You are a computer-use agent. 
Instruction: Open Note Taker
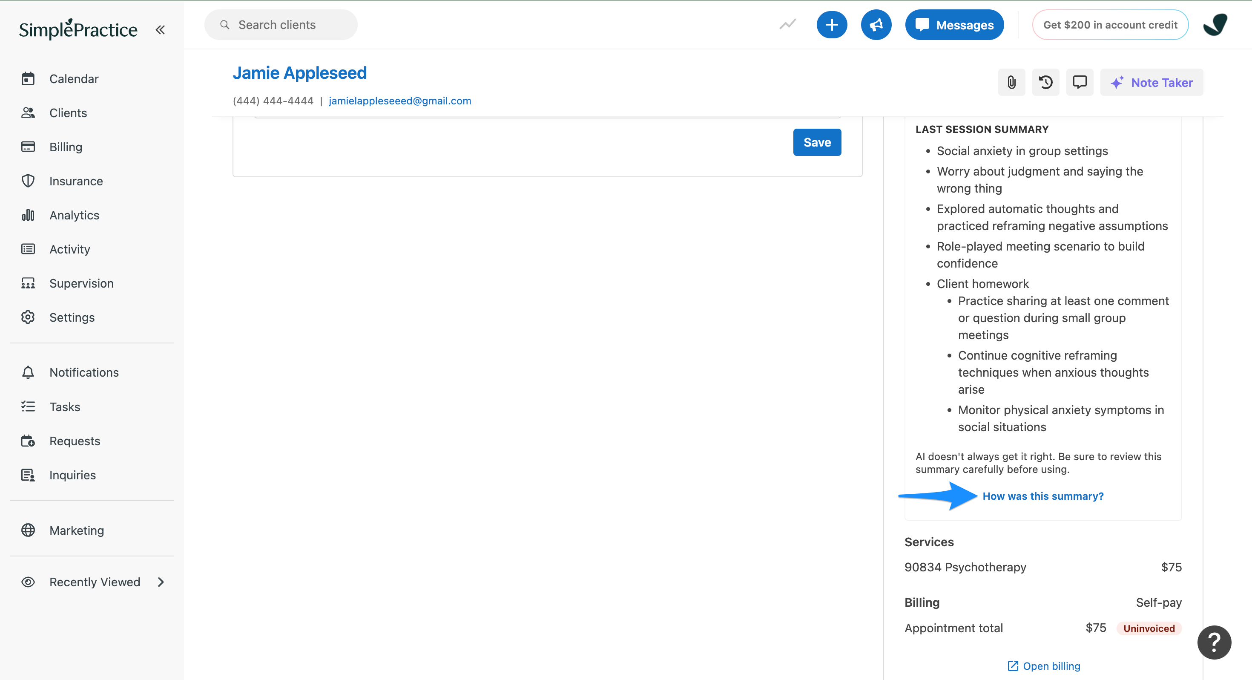click(x=1151, y=82)
